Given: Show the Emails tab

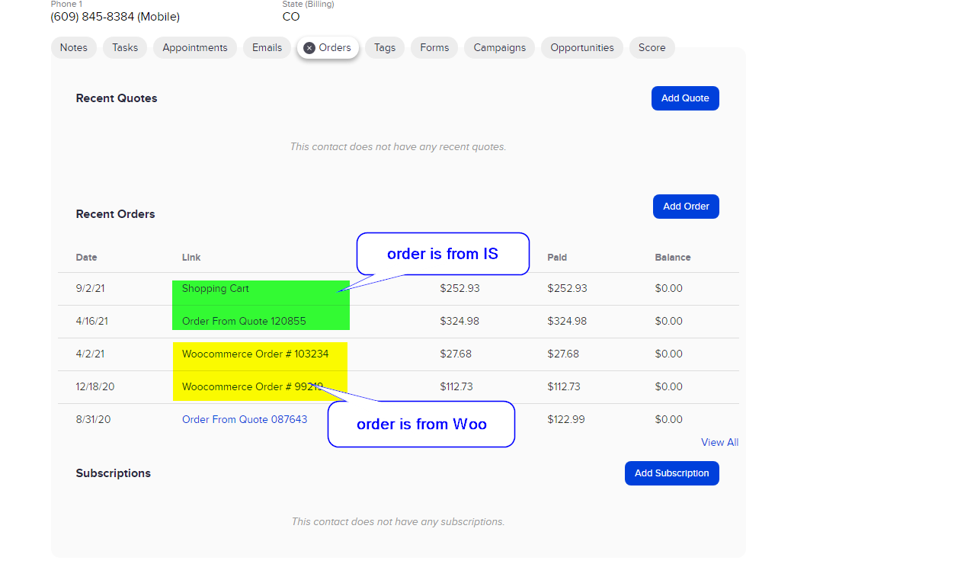Looking at the screenshot, I should coord(267,47).
